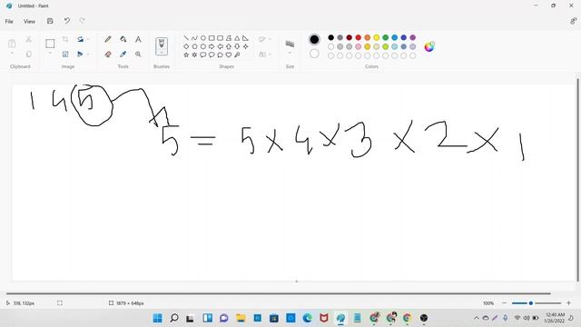
Task: Pick the Color picker eyedropper tool
Action: (123, 54)
